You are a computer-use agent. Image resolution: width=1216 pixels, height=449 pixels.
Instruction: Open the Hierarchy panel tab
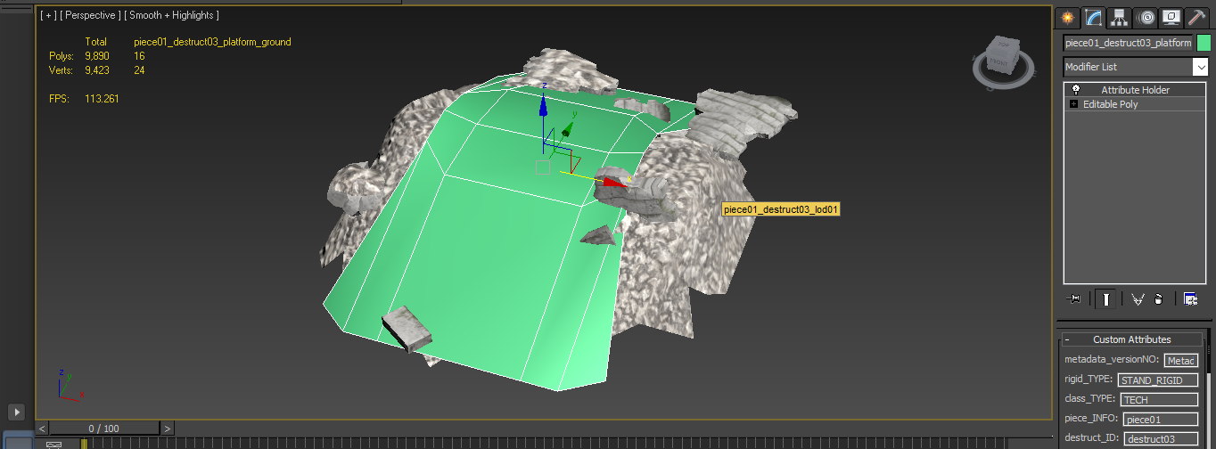pos(1120,17)
